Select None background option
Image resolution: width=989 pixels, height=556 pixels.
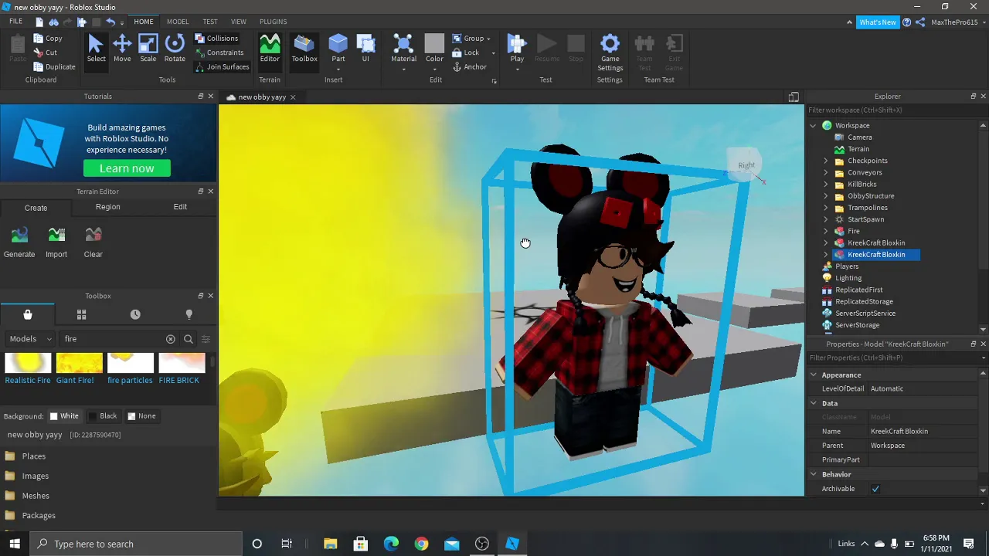(x=141, y=416)
